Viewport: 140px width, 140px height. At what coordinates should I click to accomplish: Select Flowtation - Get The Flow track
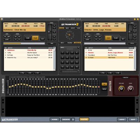click(109, 55)
